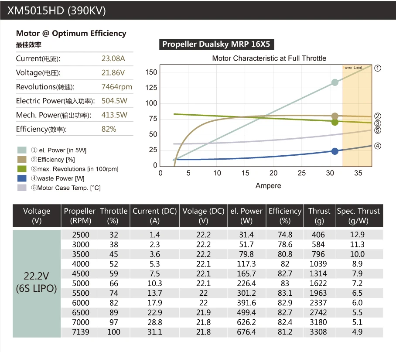Click the Electric Power value 504.5W
396x352 pixels.
[x=114, y=101]
